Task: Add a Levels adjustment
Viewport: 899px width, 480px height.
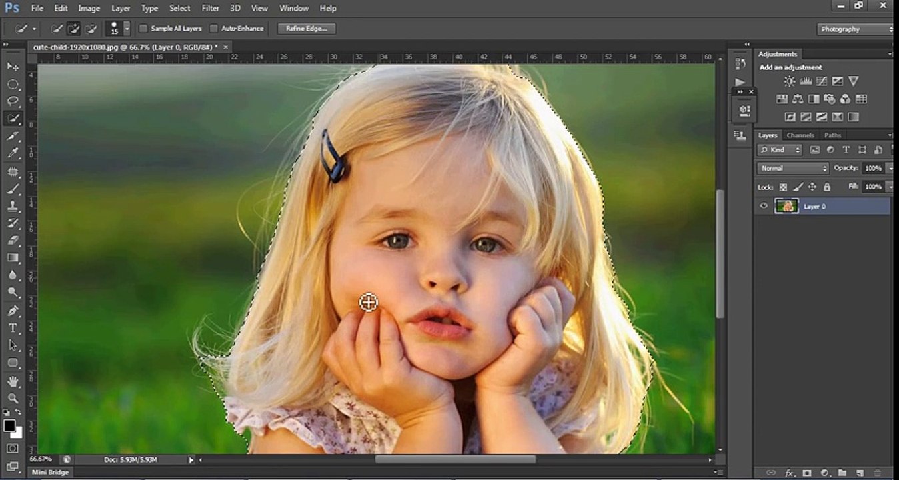Action: coord(806,81)
